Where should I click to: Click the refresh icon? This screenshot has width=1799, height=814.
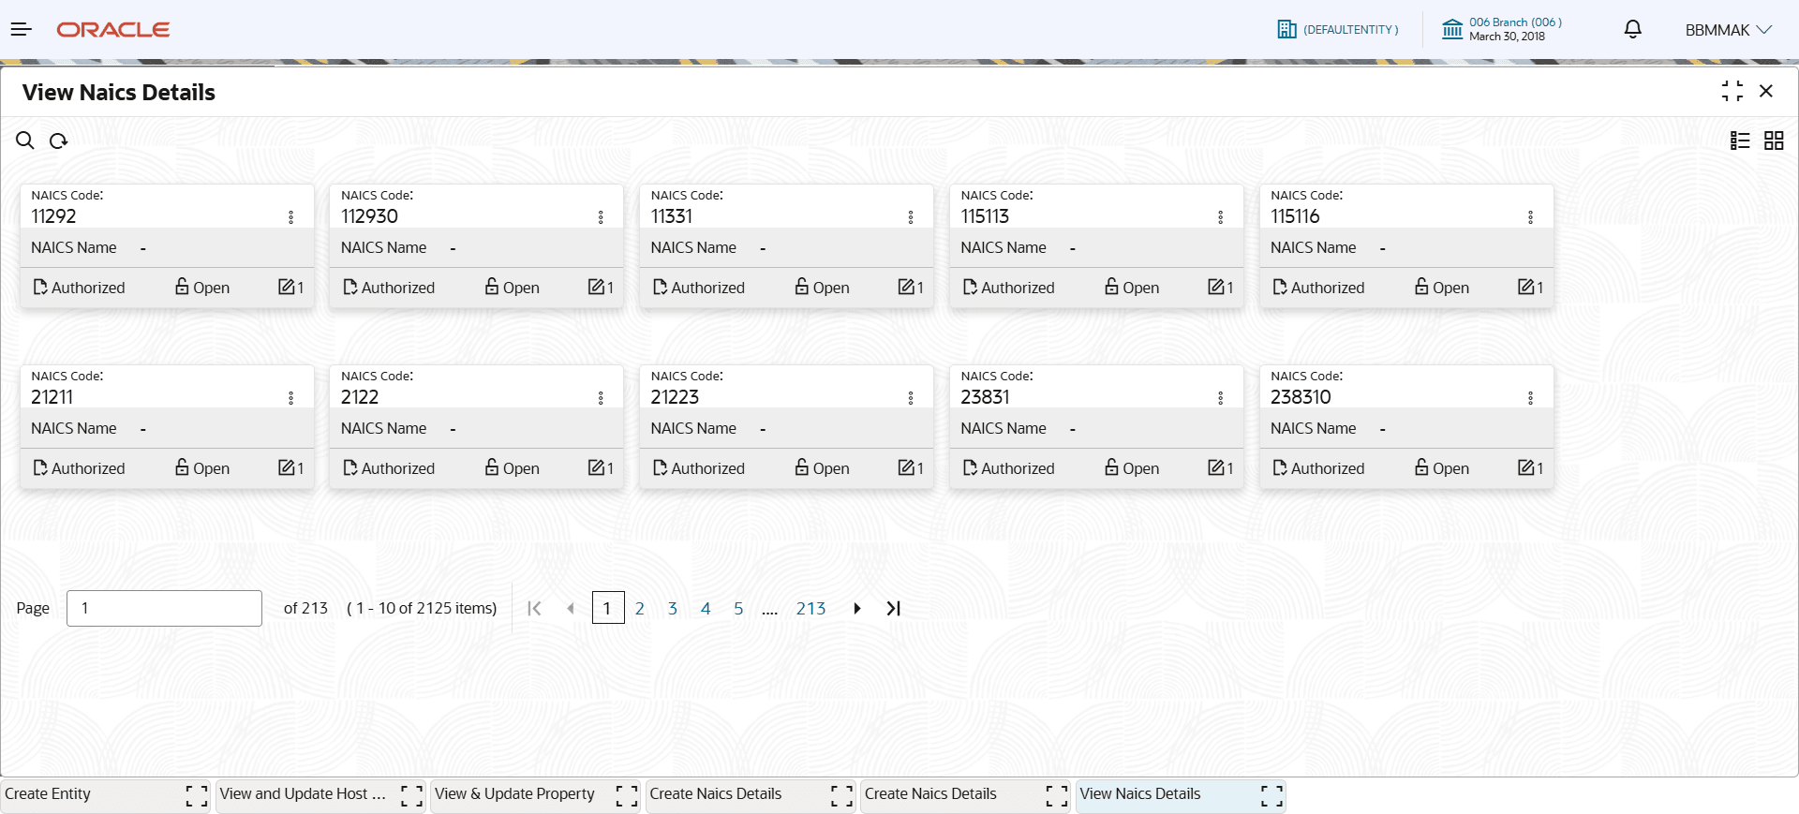coord(59,141)
